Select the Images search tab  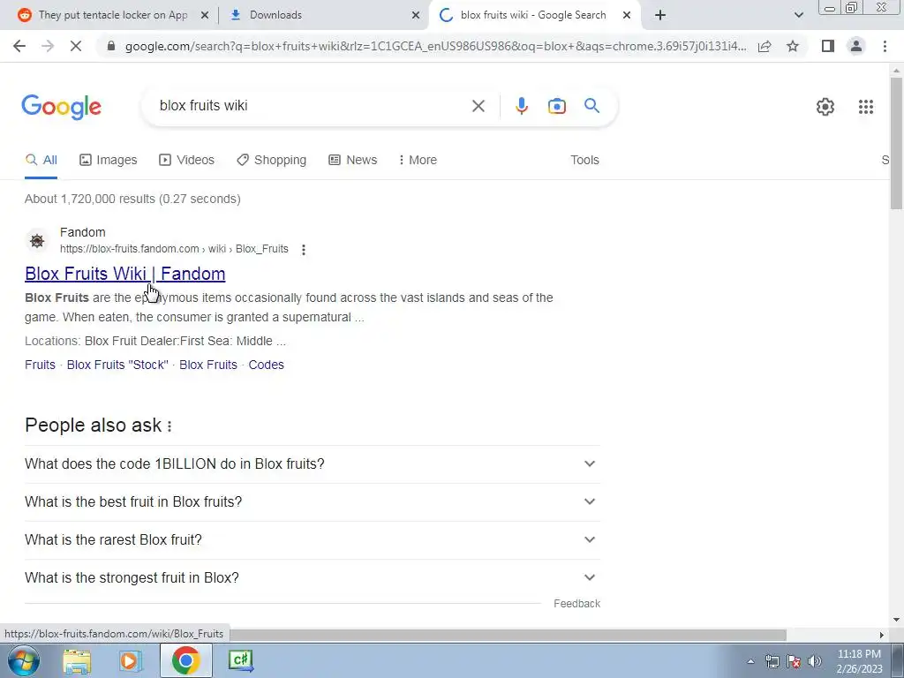pyautogui.click(x=109, y=160)
